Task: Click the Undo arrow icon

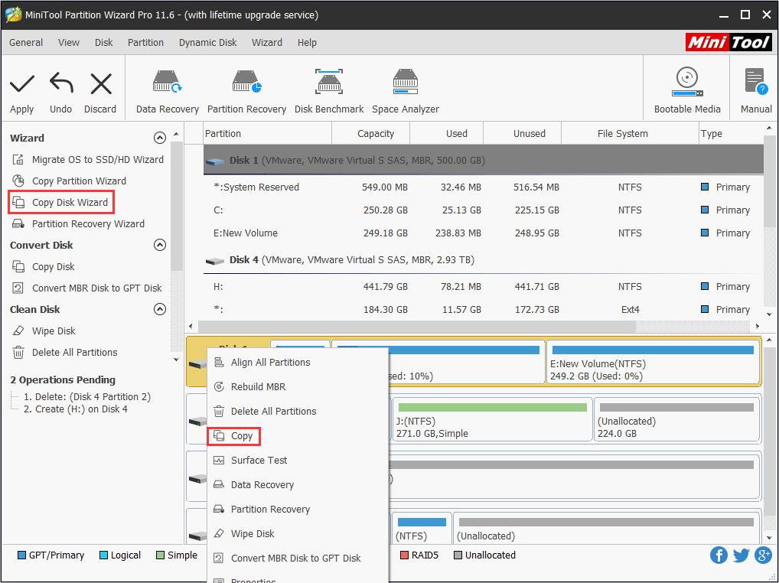Action: pyautogui.click(x=61, y=83)
